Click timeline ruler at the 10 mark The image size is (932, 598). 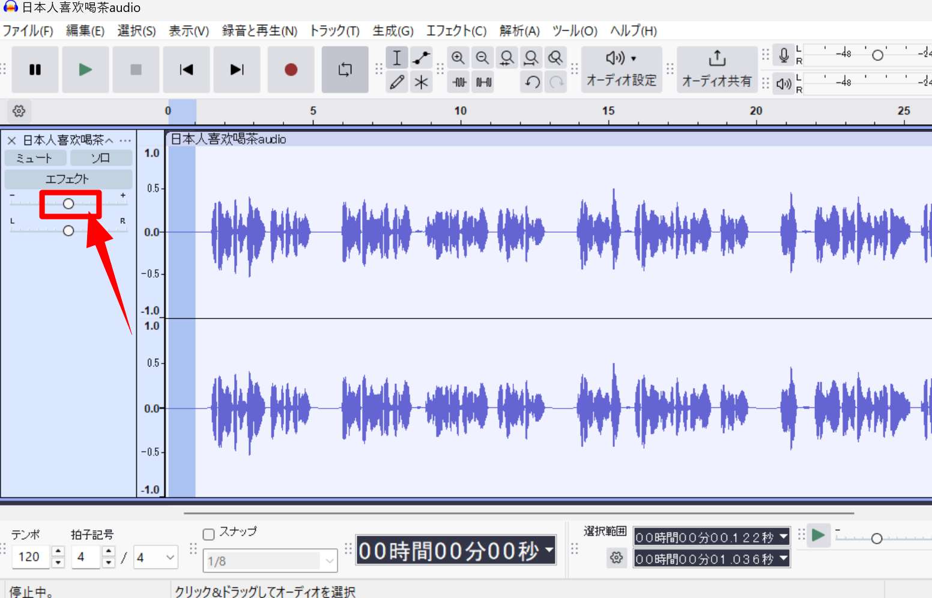461,111
